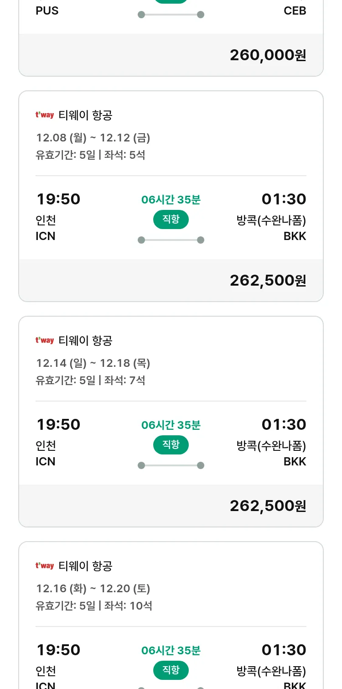The height and width of the screenshot is (689, 342).
Task: Select the 260,000원 price on the Cebu flight
Action: 268,55
